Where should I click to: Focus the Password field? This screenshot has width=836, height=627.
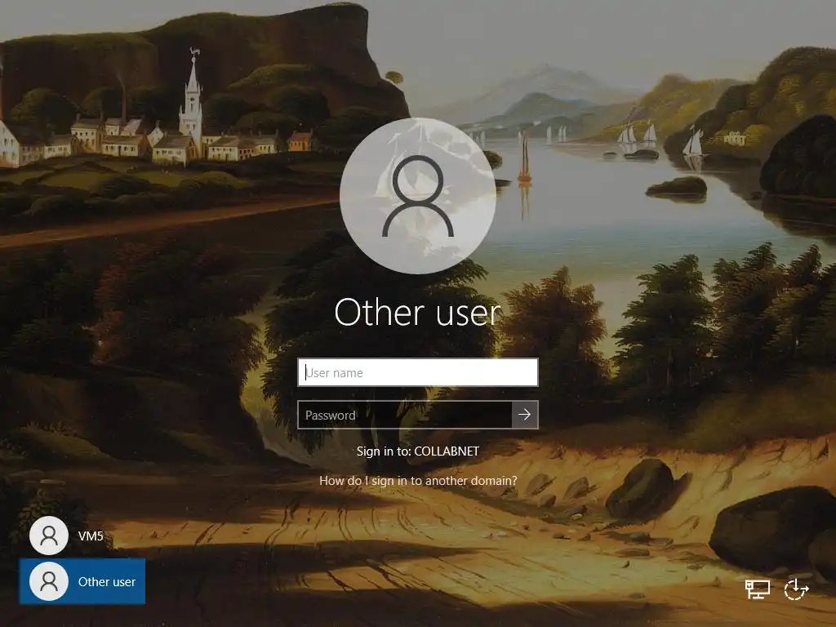click(x=405, y=415)
